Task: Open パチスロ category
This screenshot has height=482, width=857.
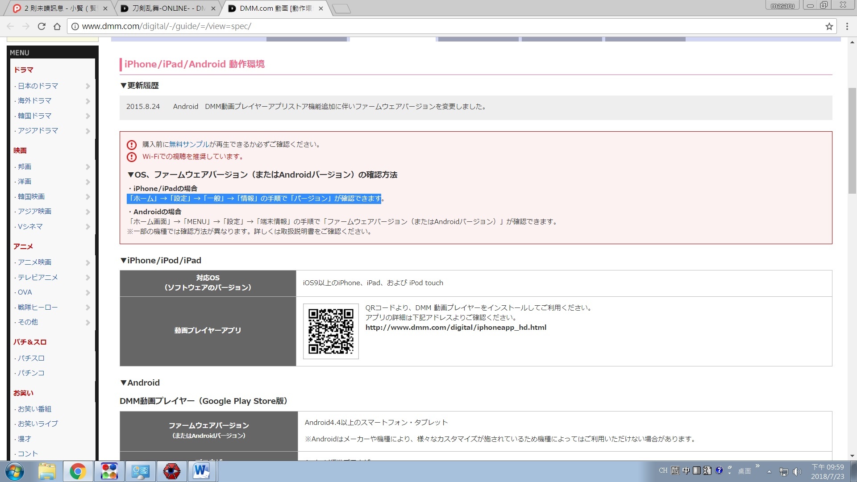Action: pyautogui.click(x=31, y=358)
